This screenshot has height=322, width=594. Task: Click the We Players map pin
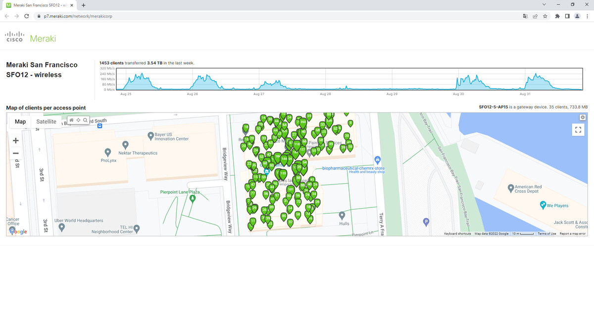pos(543,206)
